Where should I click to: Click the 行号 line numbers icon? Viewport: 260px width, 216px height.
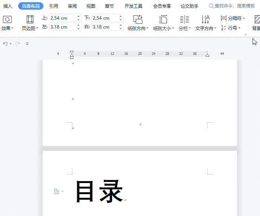(224, 28)
